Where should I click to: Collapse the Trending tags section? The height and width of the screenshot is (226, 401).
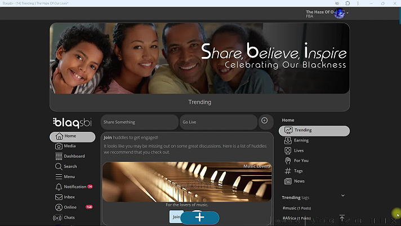342,196
